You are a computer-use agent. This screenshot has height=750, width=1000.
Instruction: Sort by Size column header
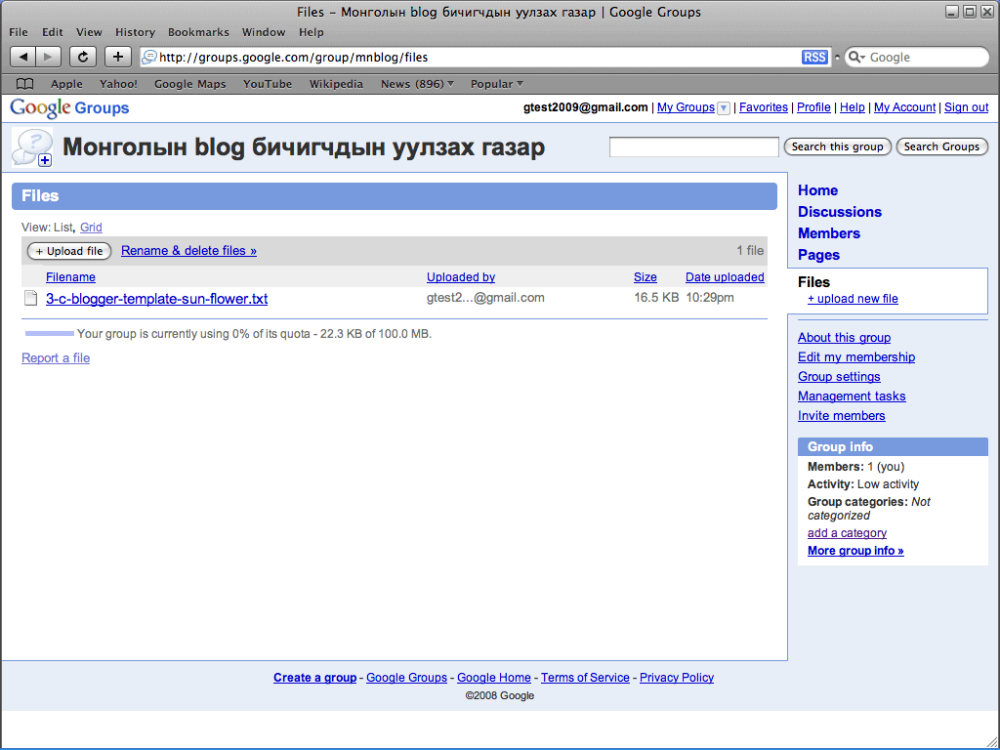tap(645, 276)
